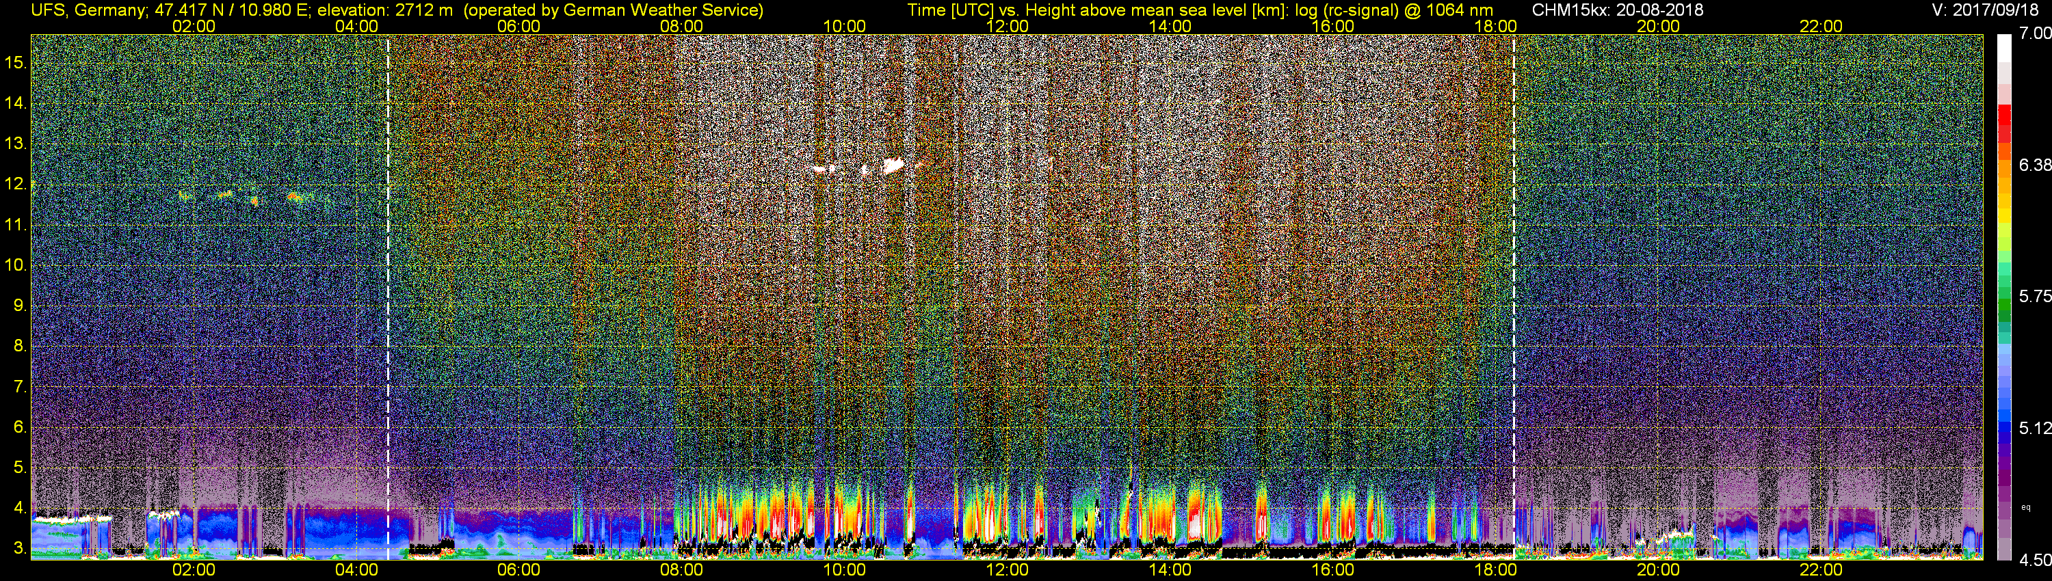
Task: Click the "14:00" label on the top time axis
Action: click(x=1170, y=26)
